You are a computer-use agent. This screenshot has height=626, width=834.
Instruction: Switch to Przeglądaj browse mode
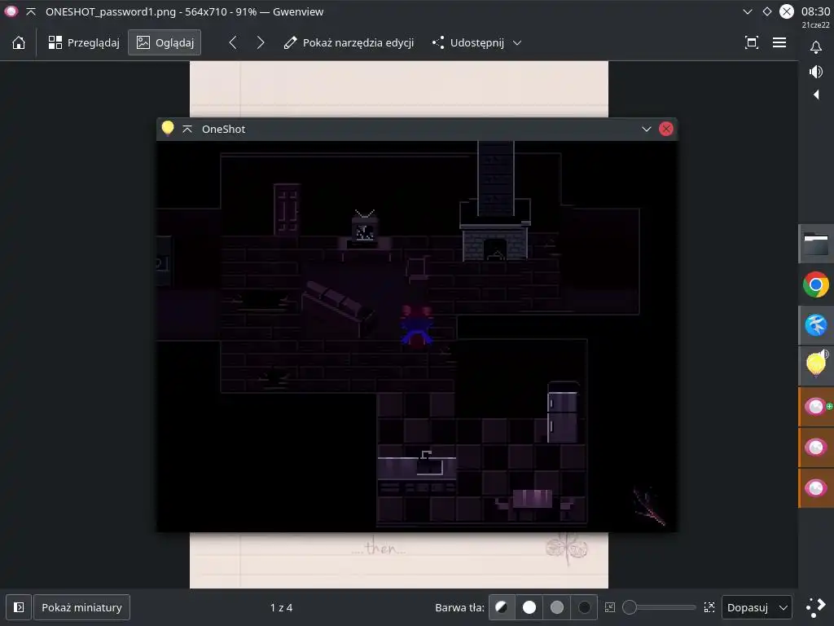tap(84, 42)
